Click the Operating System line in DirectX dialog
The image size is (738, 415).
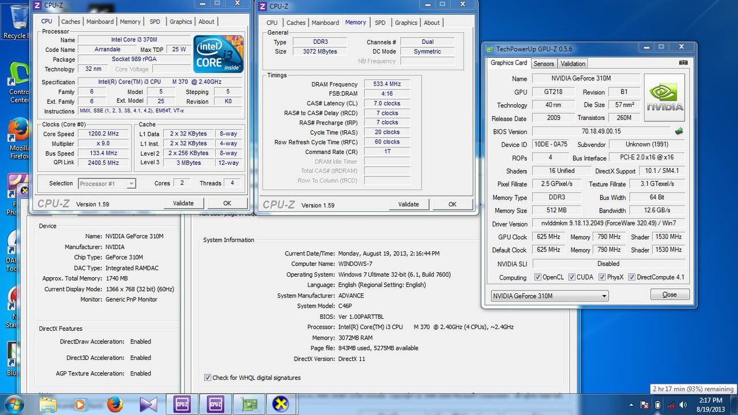pyautogui.click(x=368, y=274)
